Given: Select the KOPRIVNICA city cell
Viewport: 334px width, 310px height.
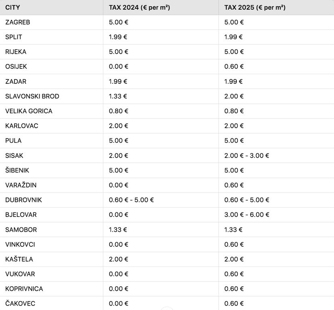Looking at the screenshot, I should point(24,289).
